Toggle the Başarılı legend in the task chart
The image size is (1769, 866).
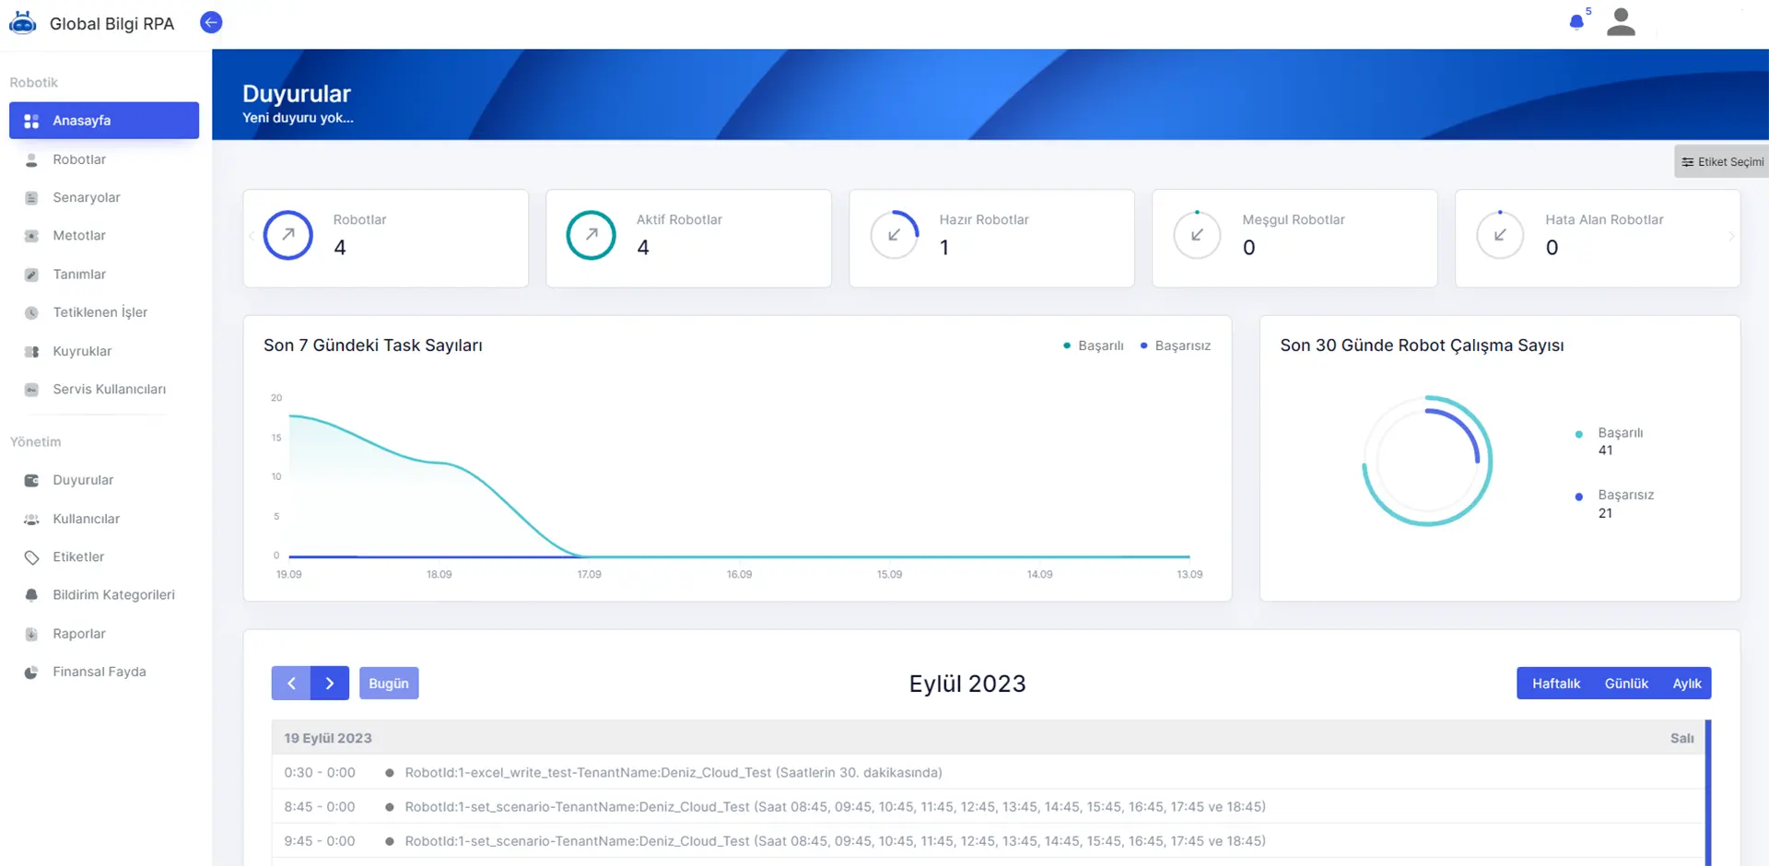click(x=1094, y=345)
